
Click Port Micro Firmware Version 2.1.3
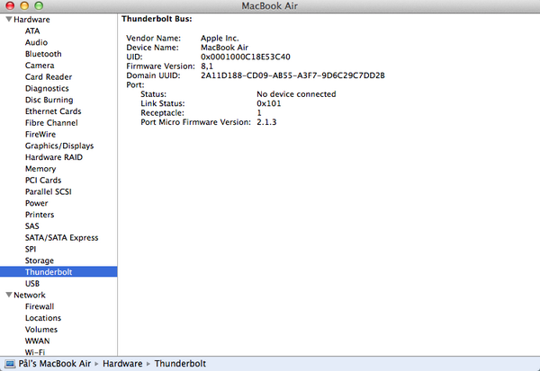[x=266, y=122]
